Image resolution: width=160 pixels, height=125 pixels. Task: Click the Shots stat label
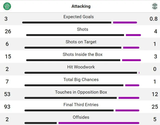(82, 29)
